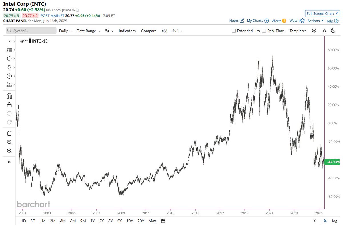Choose the polygon shapes tool
343x226 pixels.
click(x=9, y=59)
